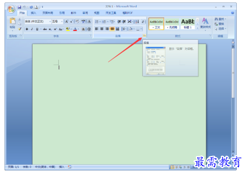The image size is (245, 175).
Task: Toggle Show/Hide paragraph marks
Action: tap(143, 22)
